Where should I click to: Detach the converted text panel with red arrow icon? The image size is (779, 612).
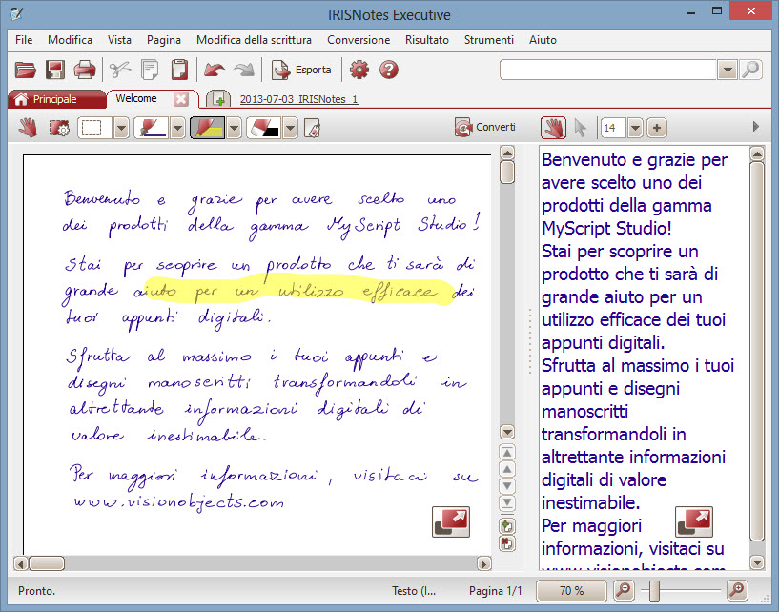tap(694, 521)
